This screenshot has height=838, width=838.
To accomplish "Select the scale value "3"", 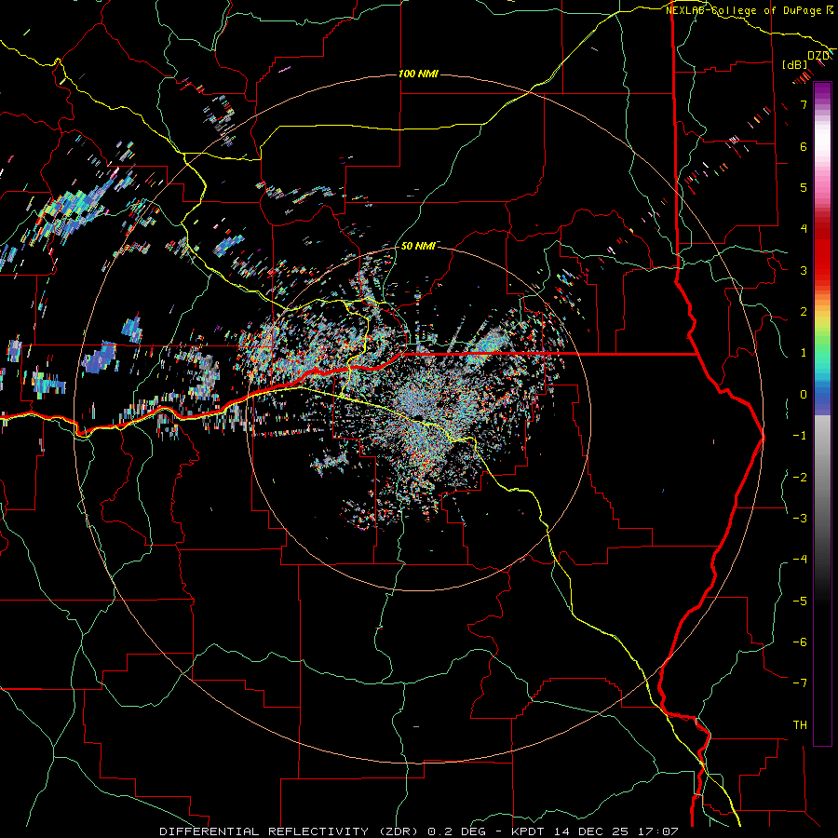I will [x=804, y=270].
